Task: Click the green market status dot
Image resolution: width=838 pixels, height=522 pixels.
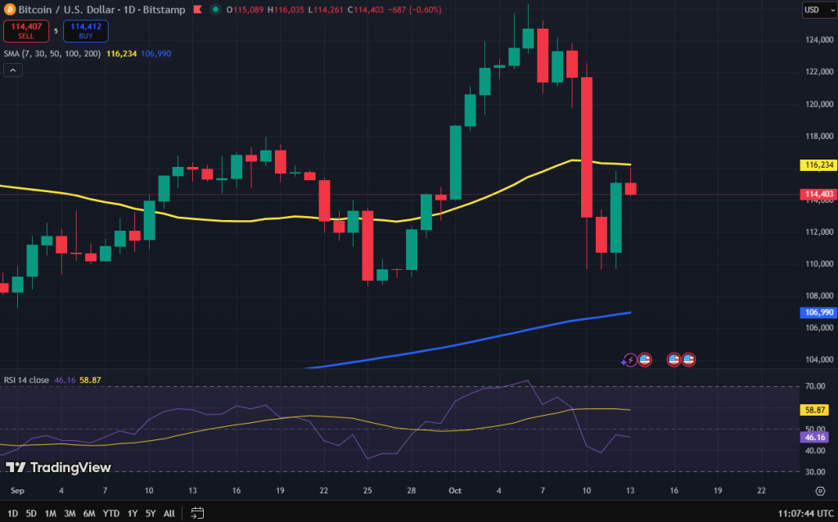Action: [214, 10]
